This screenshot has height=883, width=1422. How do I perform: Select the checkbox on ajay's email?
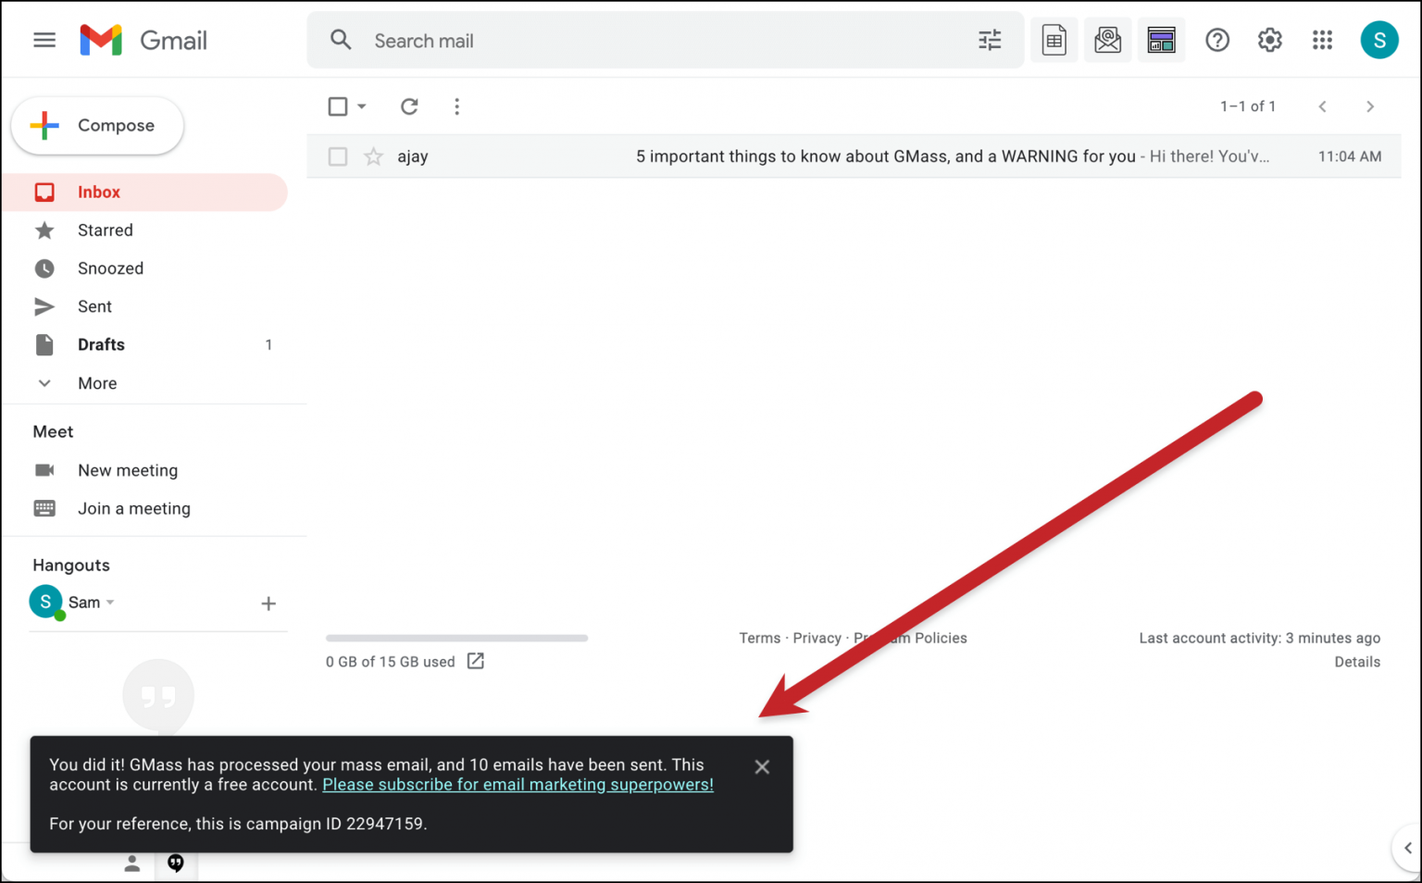pos(337,155)
